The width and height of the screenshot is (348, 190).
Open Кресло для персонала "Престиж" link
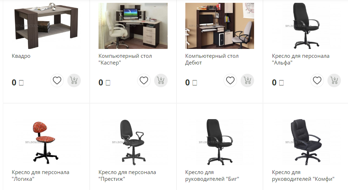[127, 175]
